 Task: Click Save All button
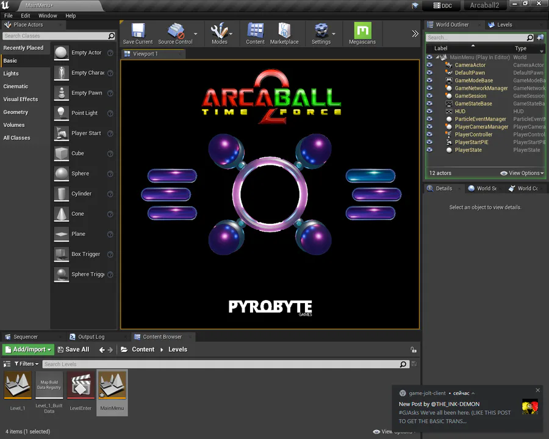click(73, 349)
